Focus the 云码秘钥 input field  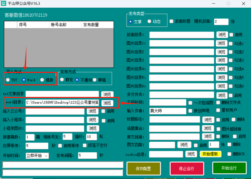[x=168, y=103]
